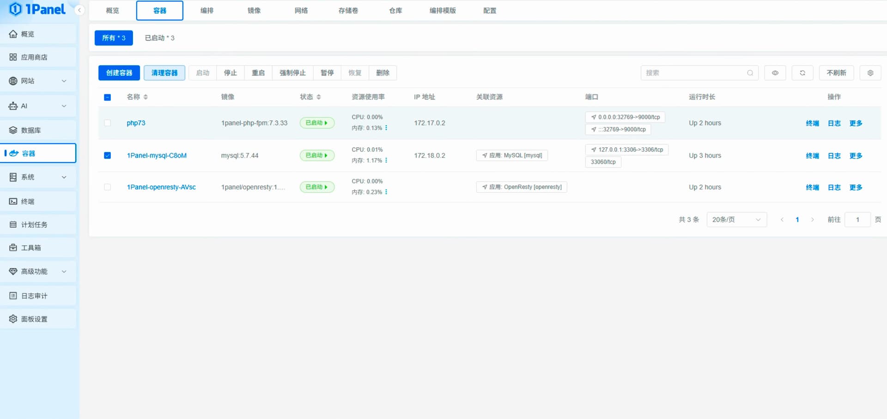This screenshot has width=887, height=419.
Task: Click the refresh icon button
Action: tap(802, 73)
